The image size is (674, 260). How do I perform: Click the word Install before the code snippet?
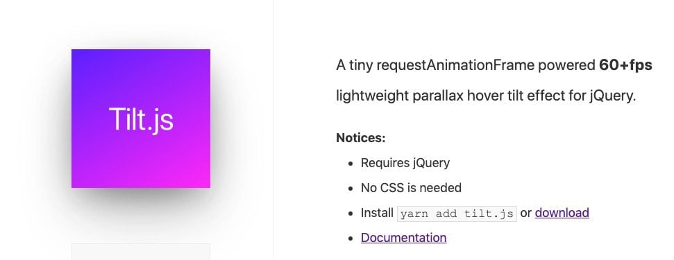pos(377,213)
